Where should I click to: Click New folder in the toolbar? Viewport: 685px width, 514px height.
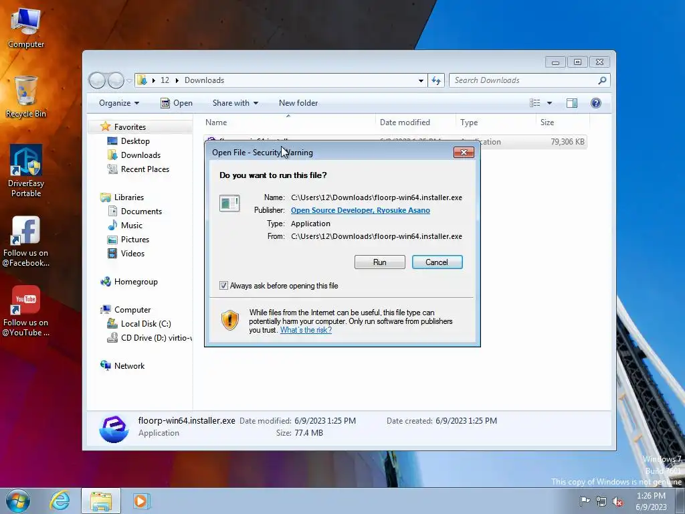(298, 103)
